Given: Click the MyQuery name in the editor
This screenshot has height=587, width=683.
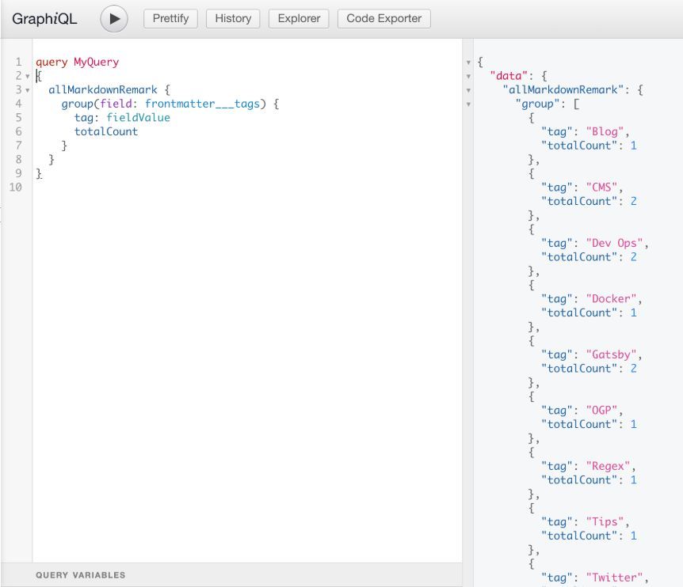Looking at the screenshot, I should [96, 62].
